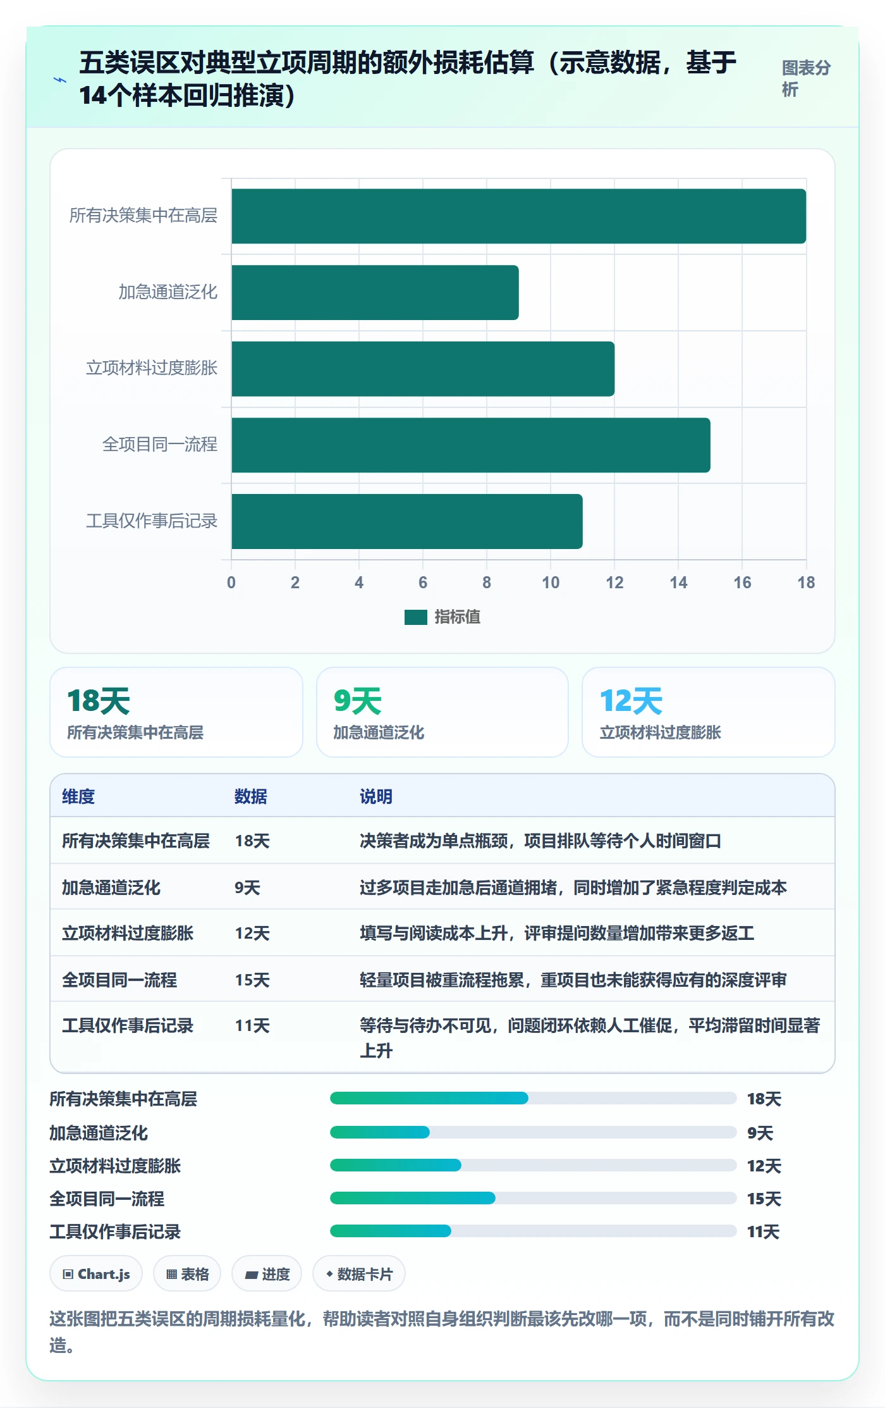Select the Chart.js tag
The image size is (885, 1408).
pyautogui.click(x=96, y=1274)
